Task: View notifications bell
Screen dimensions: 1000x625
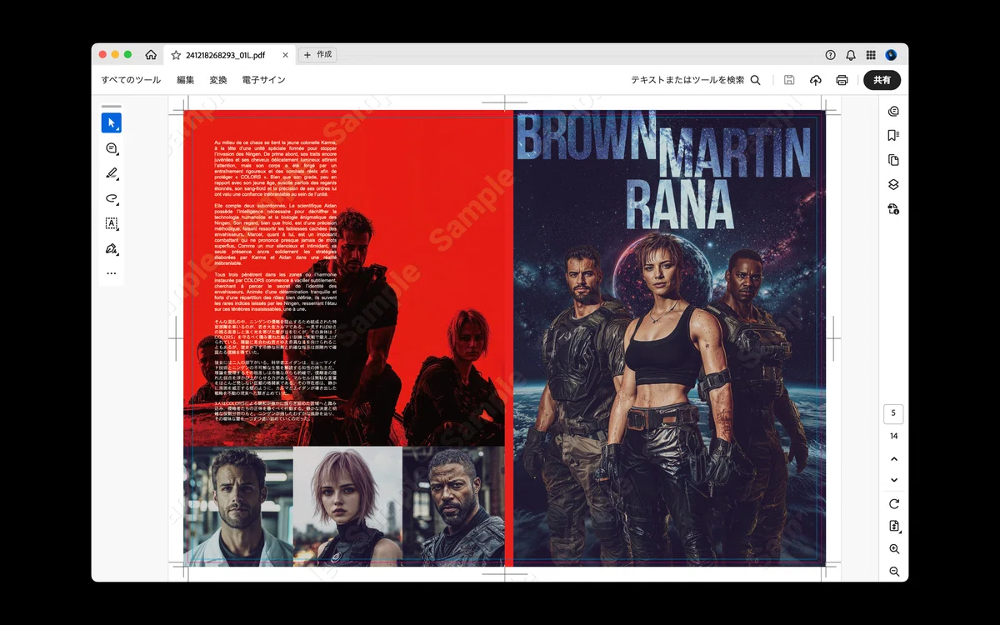Action: coord(851,55)
